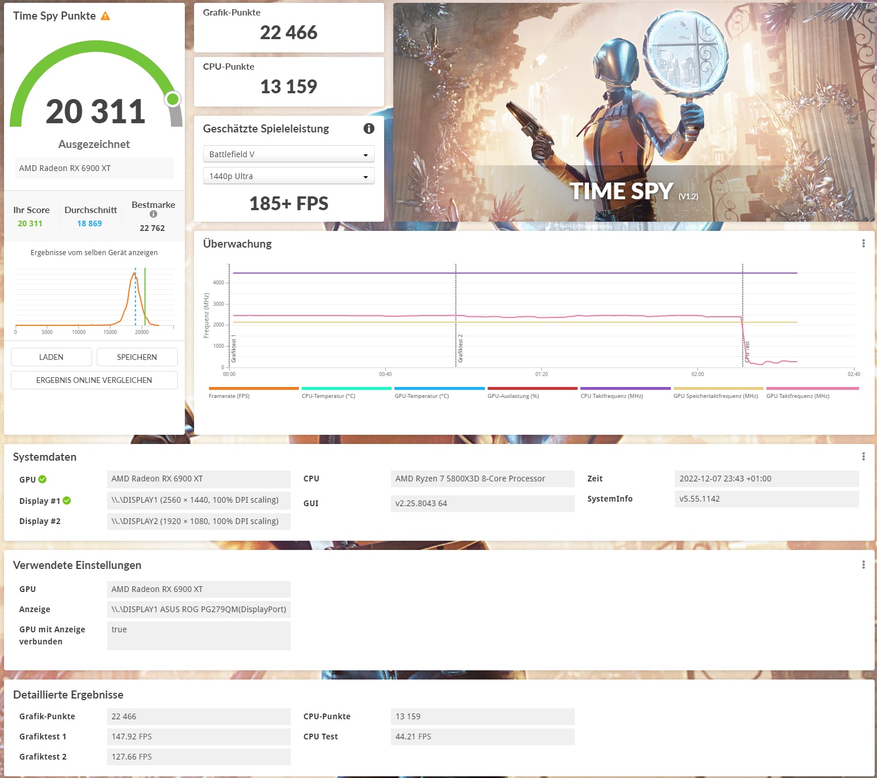Click Ergebnisse vom selben Gerät anzeigen link

94,253
